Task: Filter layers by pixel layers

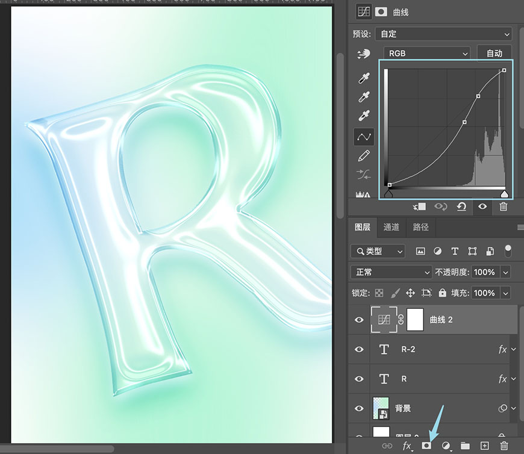Action: [x=420, y=251]
